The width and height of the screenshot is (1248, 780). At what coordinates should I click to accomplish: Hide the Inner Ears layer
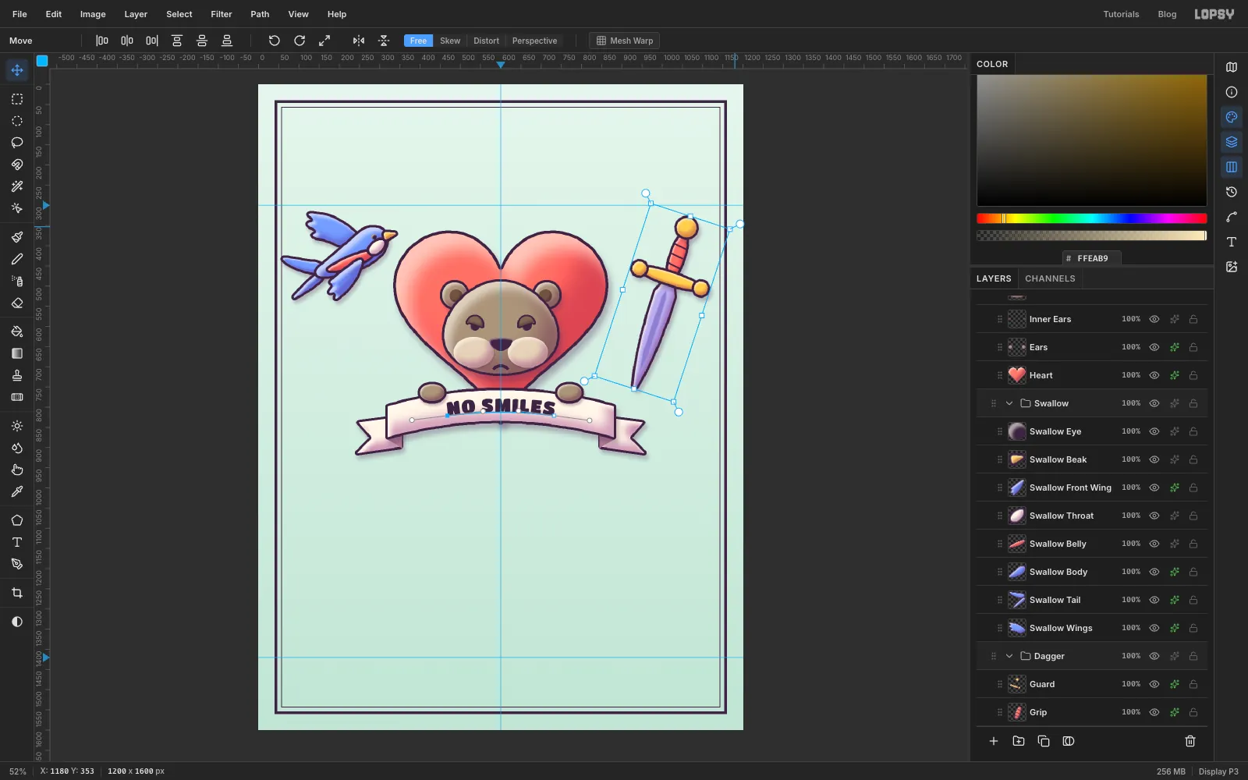coord(1154,319)
